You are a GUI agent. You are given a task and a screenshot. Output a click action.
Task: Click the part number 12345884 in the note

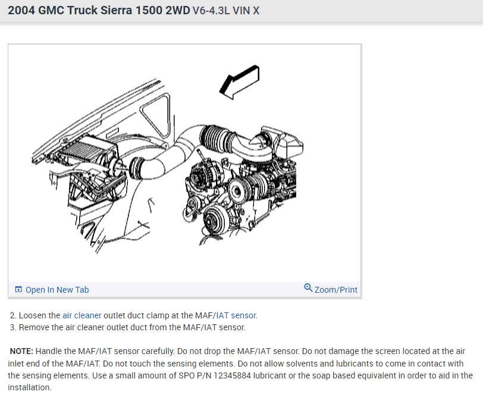(x=232, y=375)
